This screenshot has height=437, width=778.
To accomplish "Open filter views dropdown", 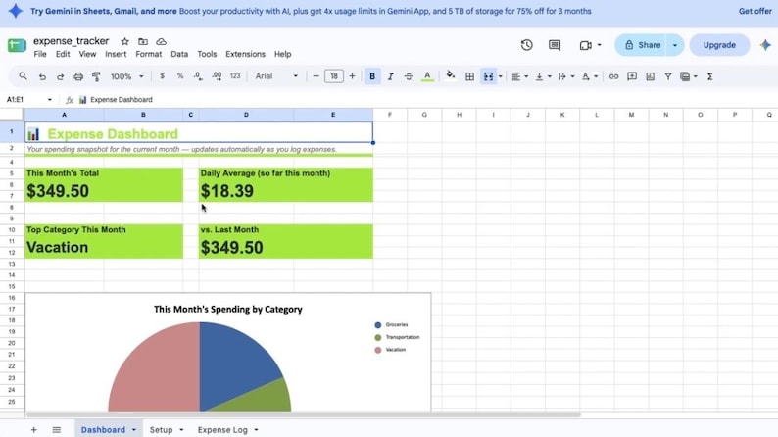I will pyautogui.click(x=689, y=76).
